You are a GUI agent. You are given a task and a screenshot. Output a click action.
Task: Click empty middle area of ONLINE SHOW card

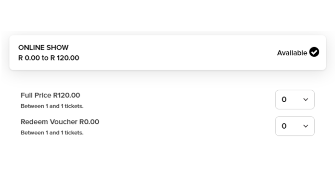coord(171,53)
